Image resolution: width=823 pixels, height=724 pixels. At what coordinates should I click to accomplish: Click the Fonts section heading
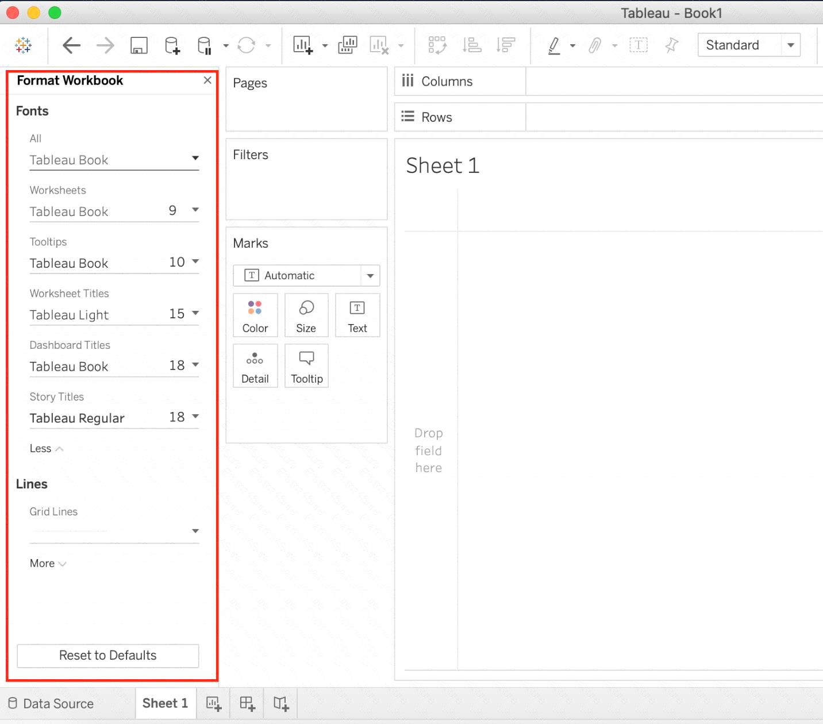pyautogui.click(x=32, y=111)
